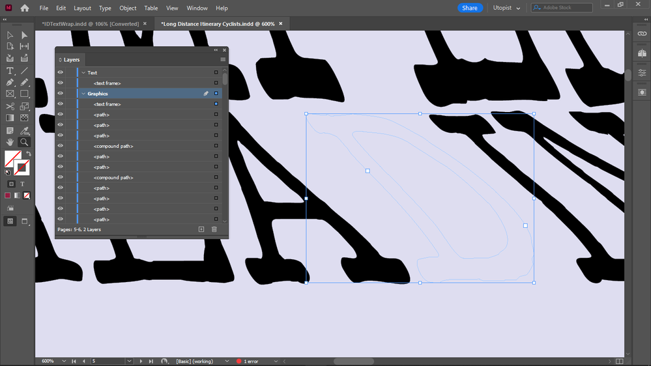This screenshot has height=366, width=651.
Task: Open the Window menu
Action: (197, 8)
